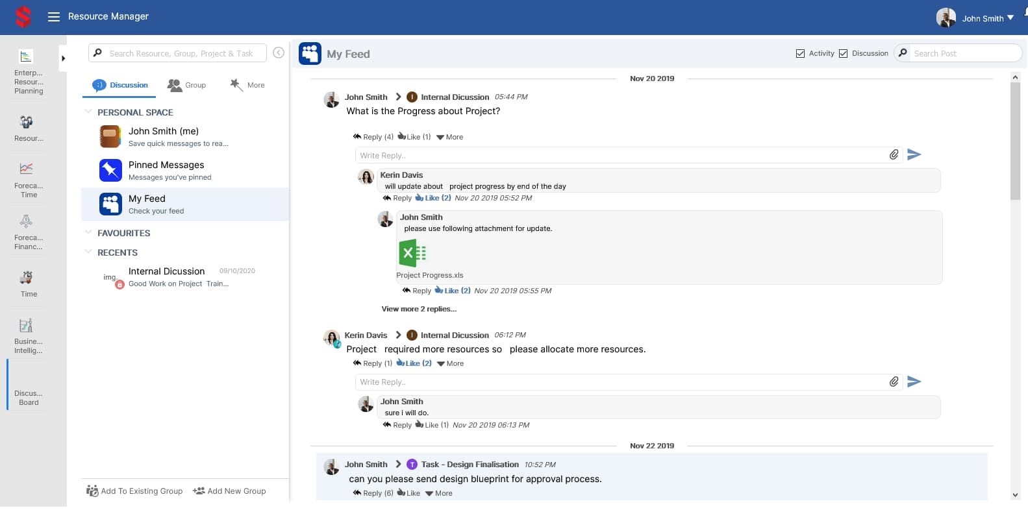Open Pinned Messages in personal space
The height and width of the screenshot is (510, 1028).
[166, 170]
